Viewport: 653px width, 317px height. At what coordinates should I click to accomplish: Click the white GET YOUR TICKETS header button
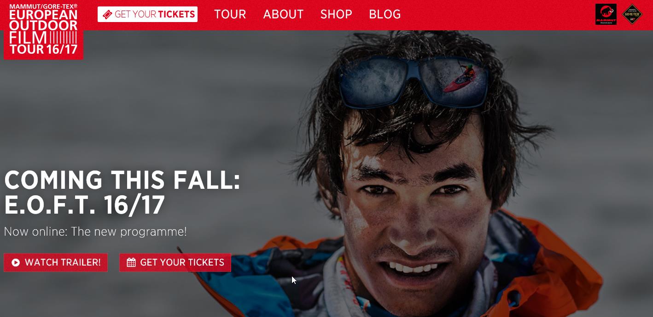pyautogui.click(x=147, y=14)
